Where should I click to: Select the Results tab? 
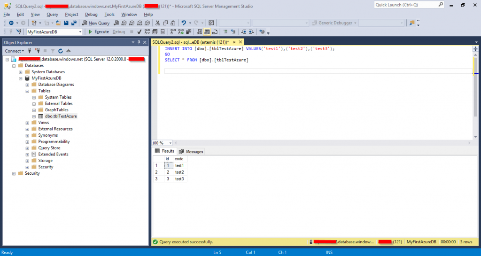(165, 151)
